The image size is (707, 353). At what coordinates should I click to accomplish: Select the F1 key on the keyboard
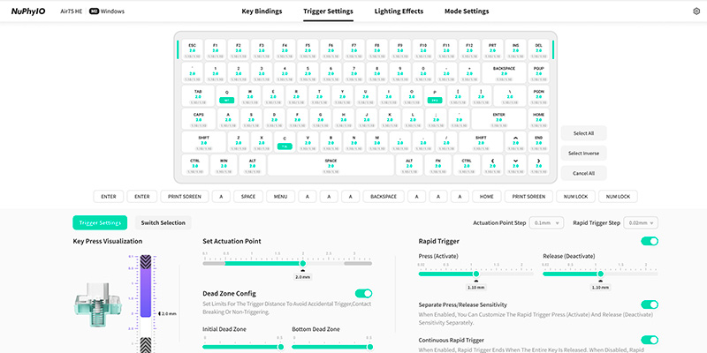click(x=215, y=49)
